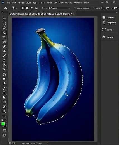This screenshot has width=119, height=145.
Task: Open the Help menu
Action: (x=86, y=3)
